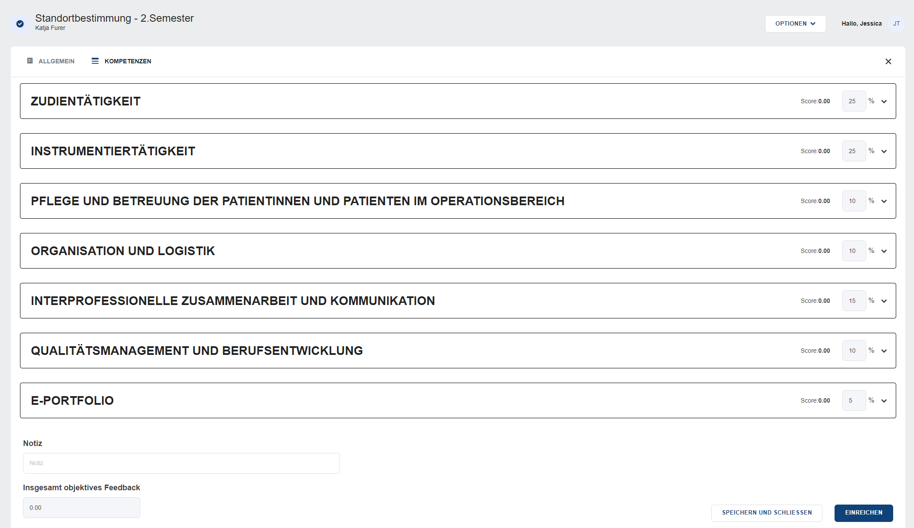The image size is (914, 528).
Task: Expand the Organisation und Logistik chevron
Action: (x=884, y=251)
